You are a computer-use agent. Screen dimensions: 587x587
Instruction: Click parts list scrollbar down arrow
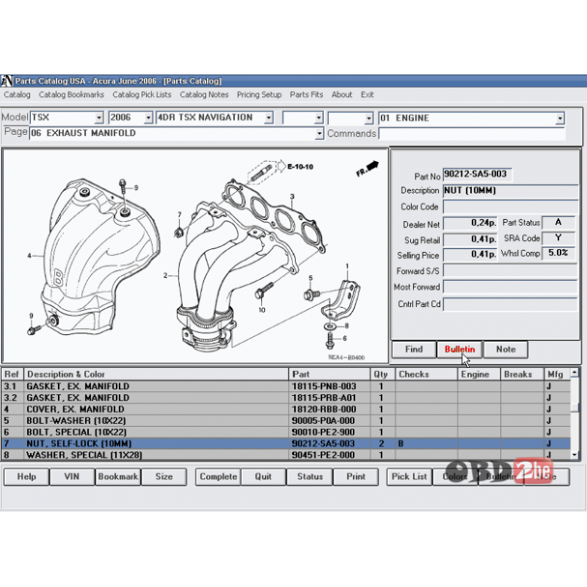coord(575,455)
